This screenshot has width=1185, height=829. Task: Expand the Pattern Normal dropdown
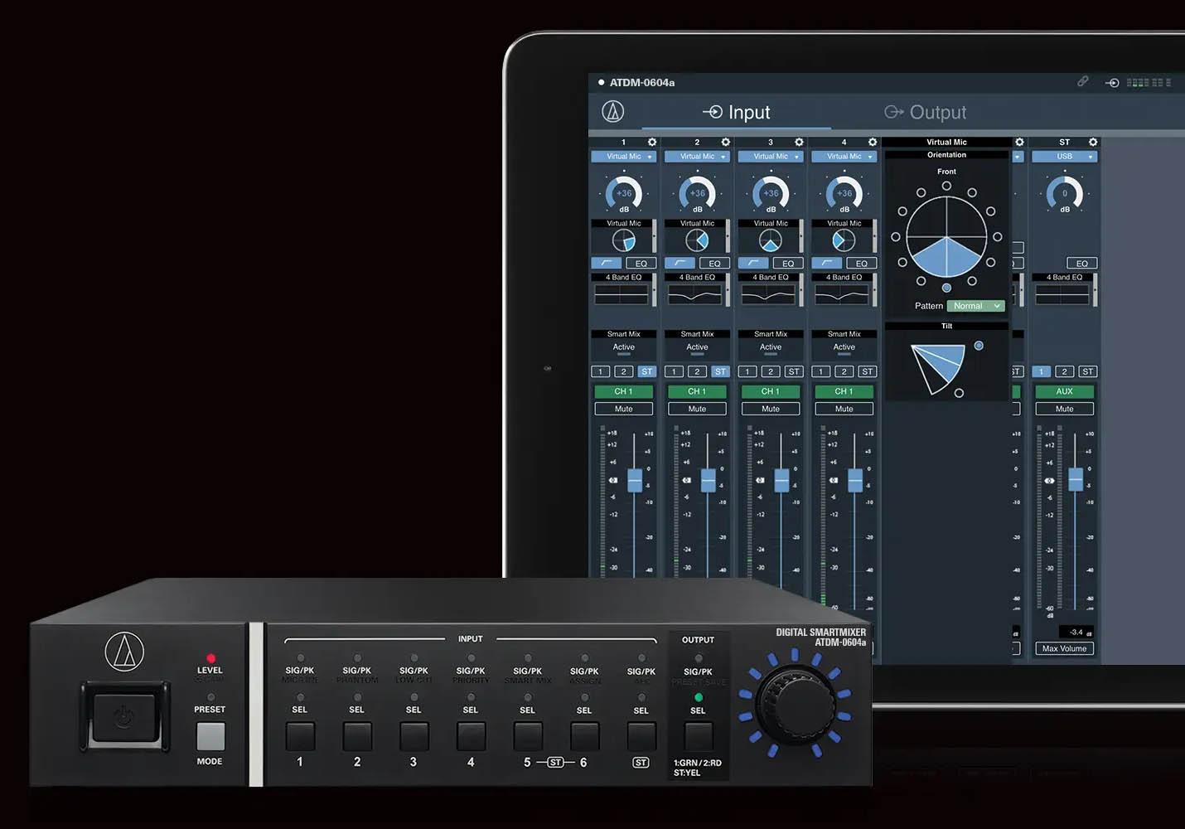[975, 306]
